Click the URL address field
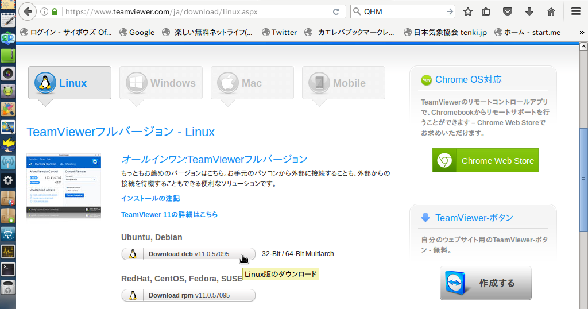This screenshot has width=588, height=309. click(195, 11)
